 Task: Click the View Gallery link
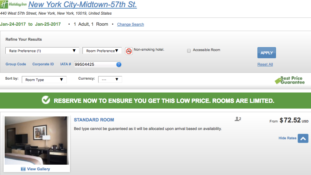(39, 169)
